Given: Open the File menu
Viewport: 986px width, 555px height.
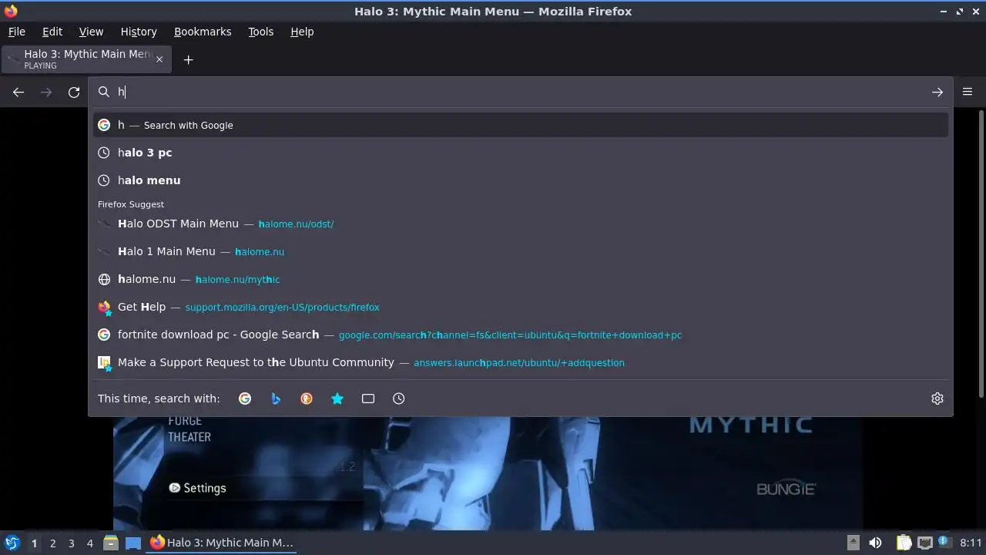Looking at the screenshot, I should pos(16,32).
